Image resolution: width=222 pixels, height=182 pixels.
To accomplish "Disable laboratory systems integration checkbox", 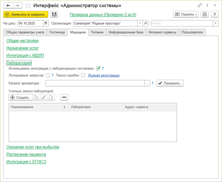I will (x=98, y=69).
